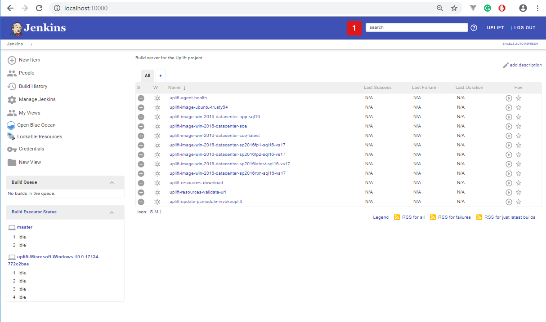Viewport: 546px width, 322px height.
Task: Favorite the uplift-image-ubuntu-trusty64 job
Action: [519, 107]
